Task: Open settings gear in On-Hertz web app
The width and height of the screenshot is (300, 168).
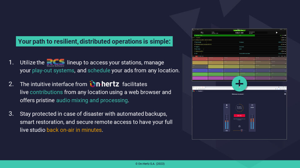Action: coord(285,94)
